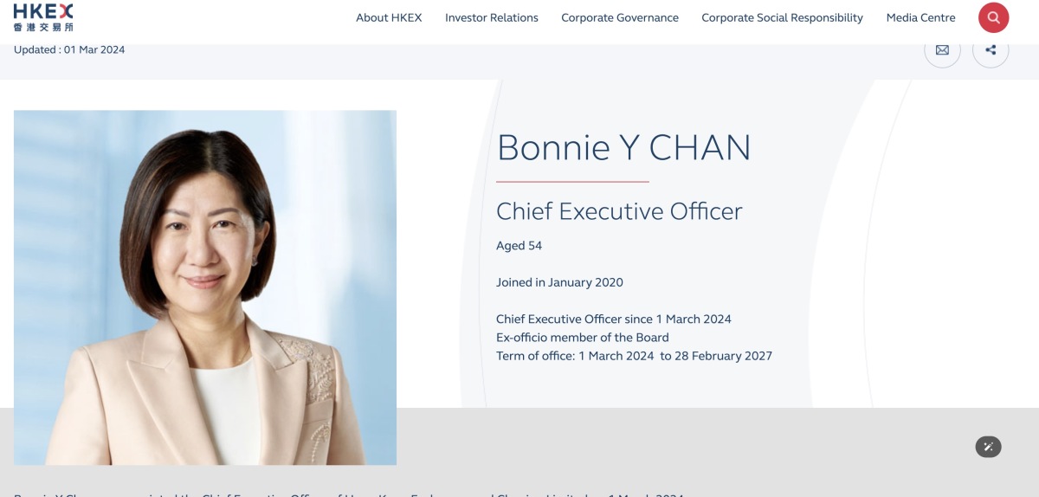Image resolution: width=1039 pixels, height=497 pixels.
Task: Click the Aged 54 text
Action: click(519, 246)
